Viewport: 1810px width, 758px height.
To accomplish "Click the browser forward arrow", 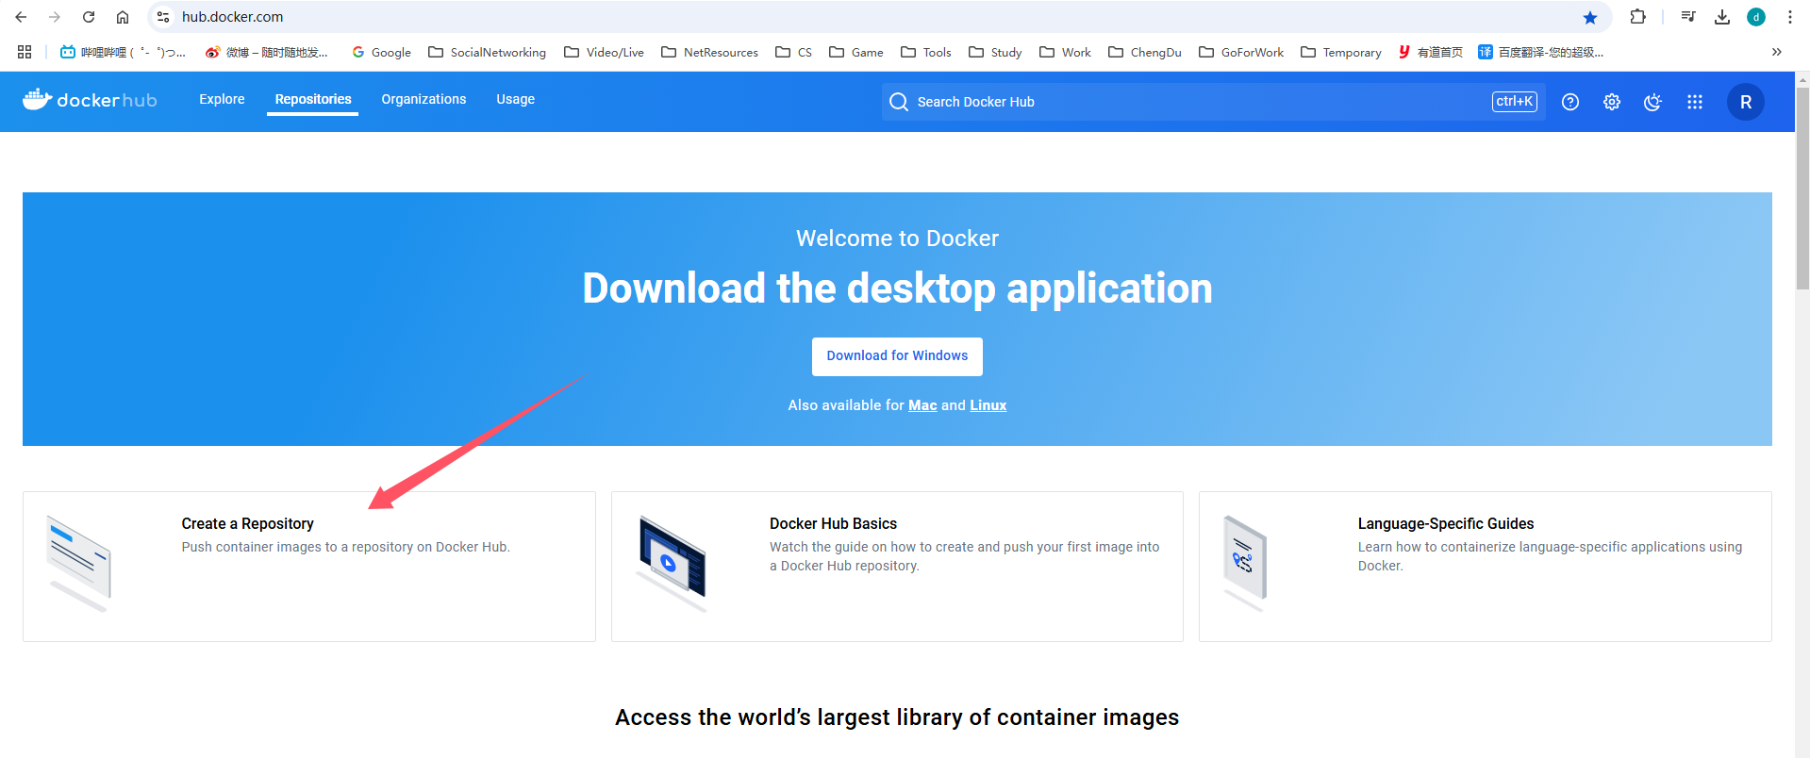I will pyautogui.click(x=55, y=17).
